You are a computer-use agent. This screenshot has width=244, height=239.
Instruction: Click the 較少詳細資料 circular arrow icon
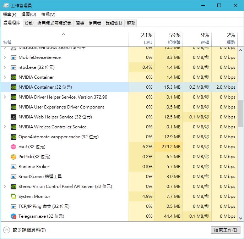pos(6,230)
